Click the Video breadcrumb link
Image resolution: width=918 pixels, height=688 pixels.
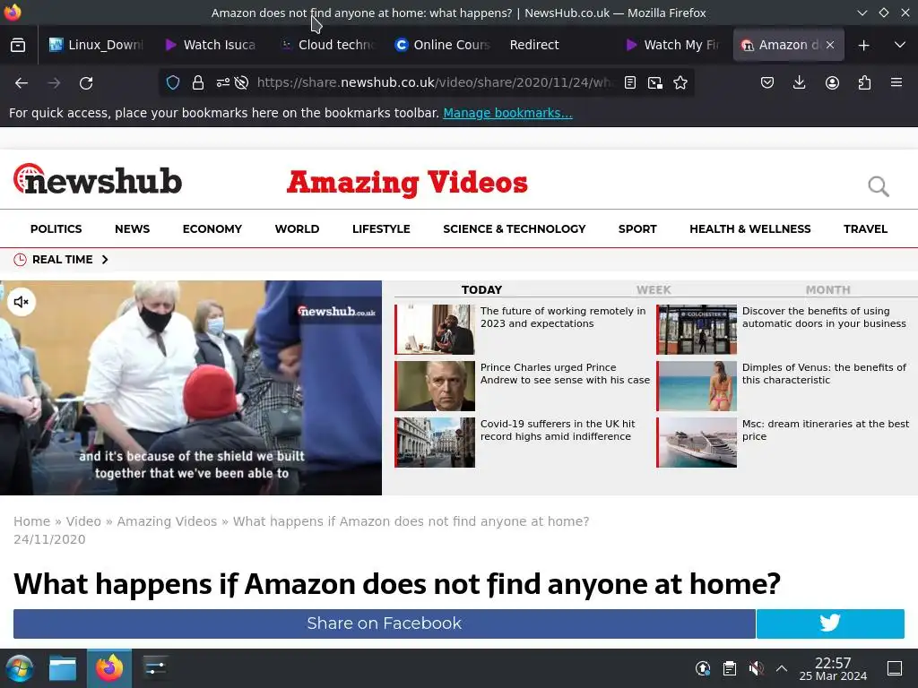point(83,521)
